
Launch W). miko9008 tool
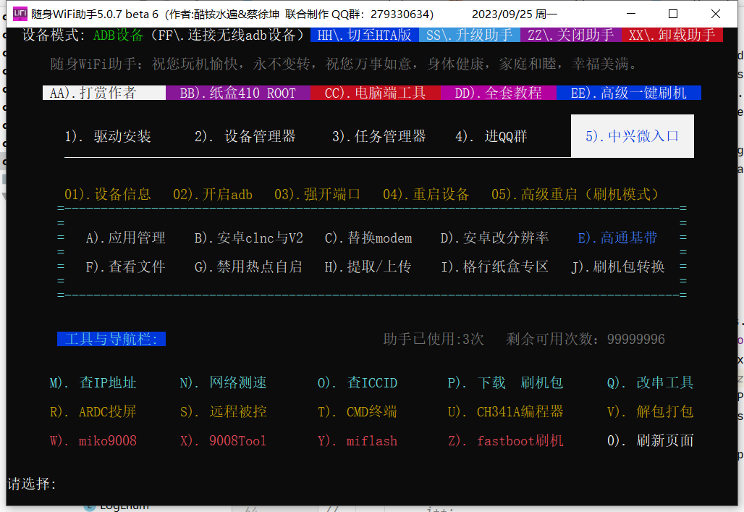click(93, 441)
